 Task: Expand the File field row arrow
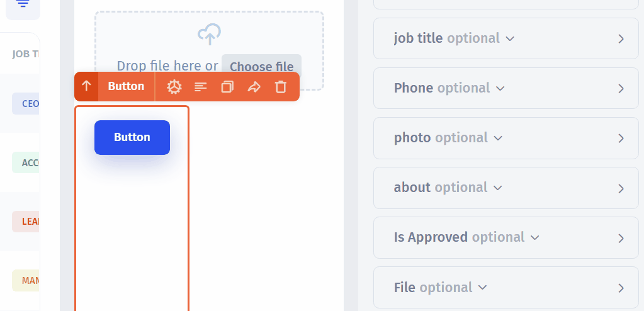click(x=621, y=288)
